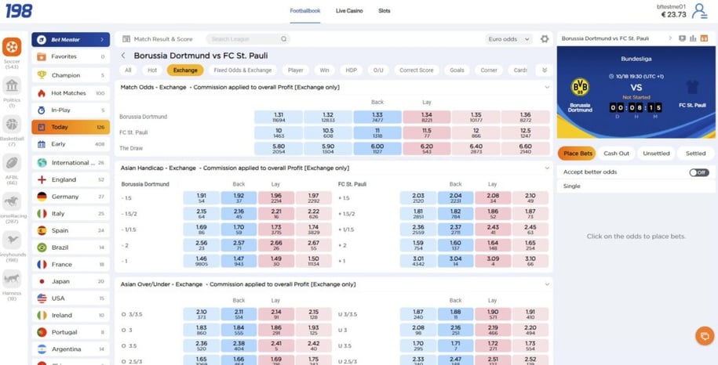Focus the Search League input field
Viewport: 718px width, 365px height.
pos(248,39)
